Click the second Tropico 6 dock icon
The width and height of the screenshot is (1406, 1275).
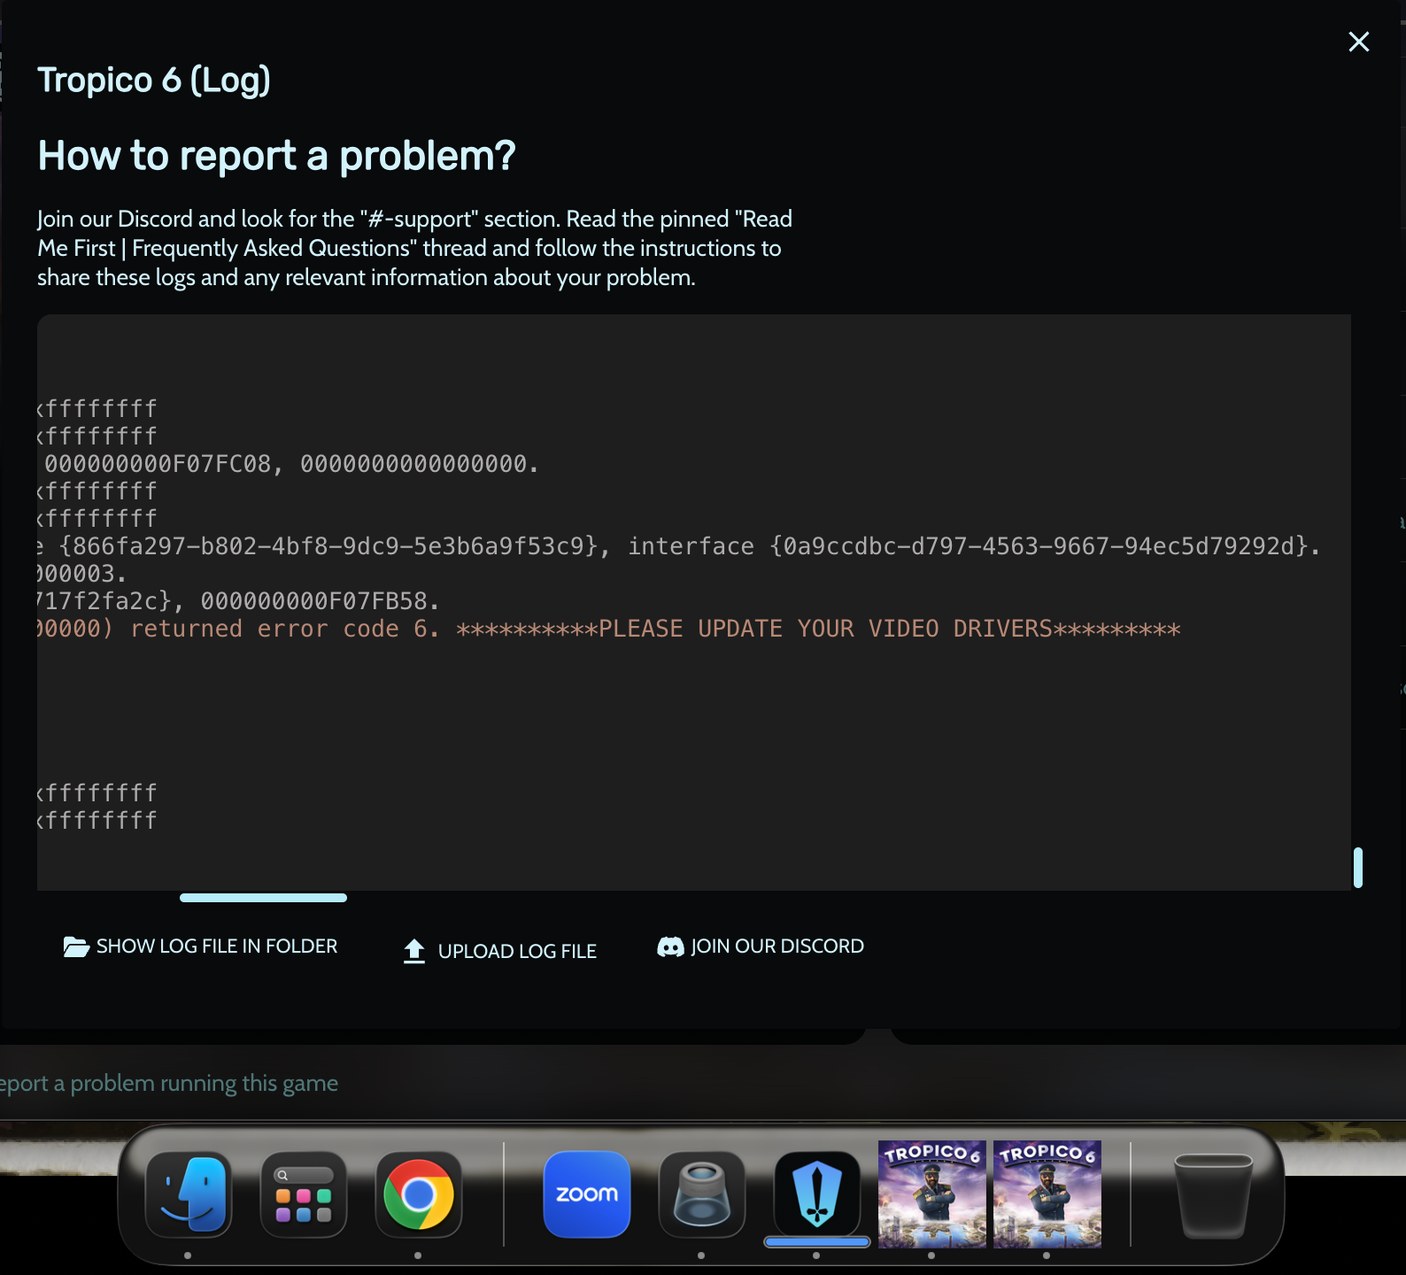point(1047,1194)
